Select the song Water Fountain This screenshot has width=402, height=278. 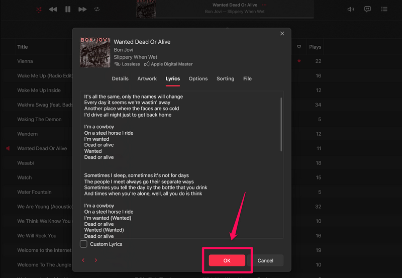34,192
